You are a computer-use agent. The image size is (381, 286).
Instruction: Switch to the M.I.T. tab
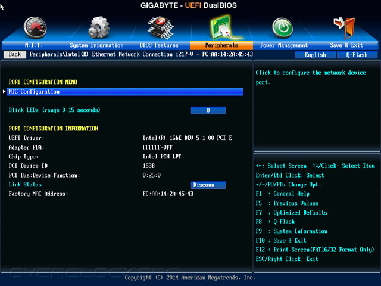[34, 45]
